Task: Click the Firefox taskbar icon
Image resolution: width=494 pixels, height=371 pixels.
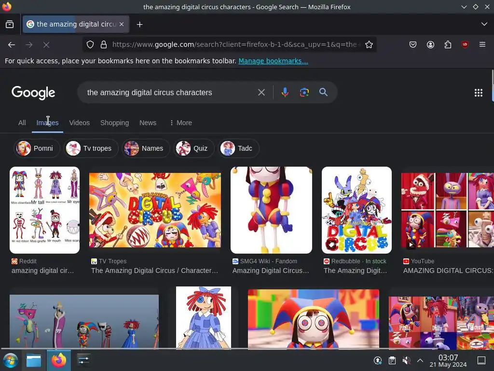Action: (x=59, y=360)
